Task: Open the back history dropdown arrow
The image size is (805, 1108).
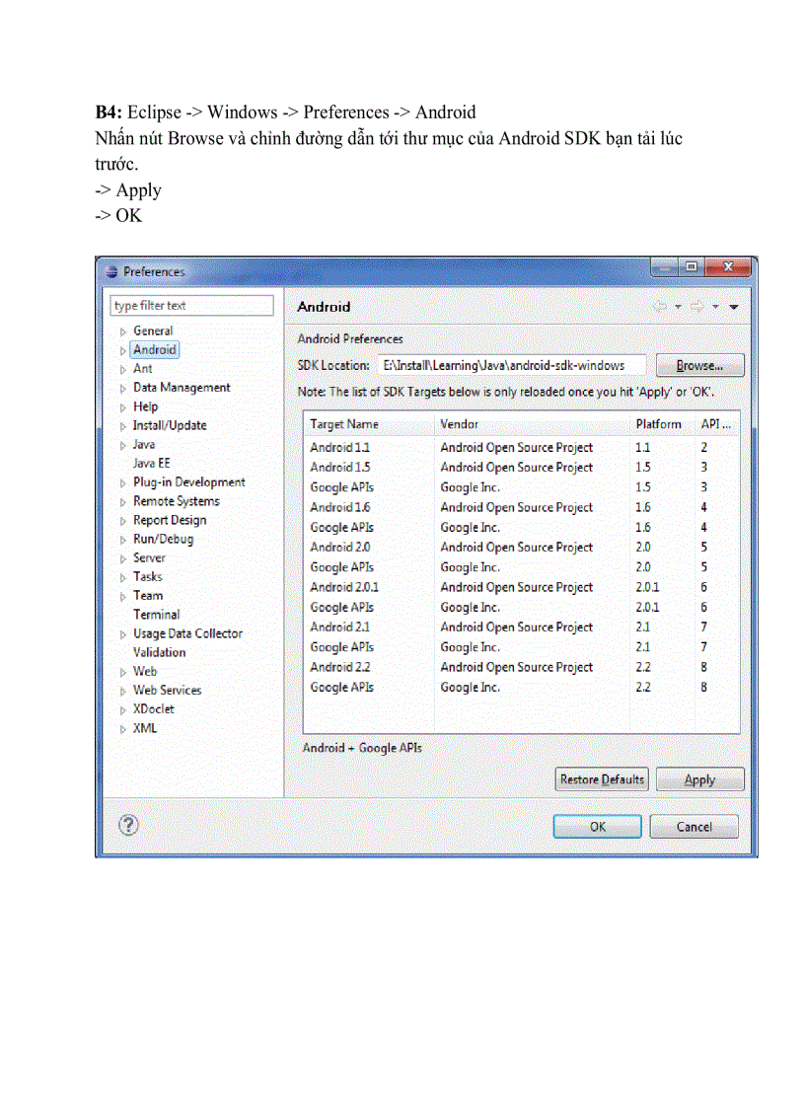Action: 678,307
